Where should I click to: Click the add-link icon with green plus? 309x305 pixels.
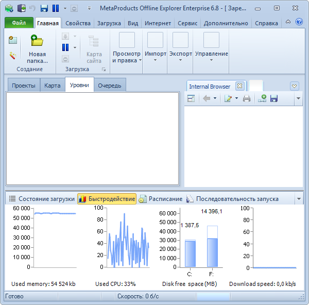pos(262,98)
